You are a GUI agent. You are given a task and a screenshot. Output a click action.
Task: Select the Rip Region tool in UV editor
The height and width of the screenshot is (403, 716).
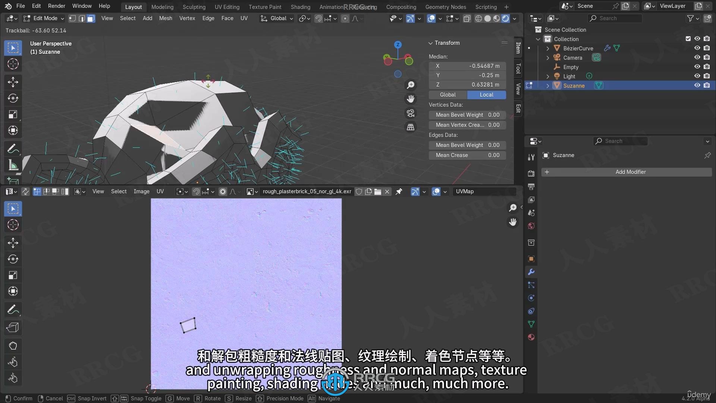click(x=13, y=328)
